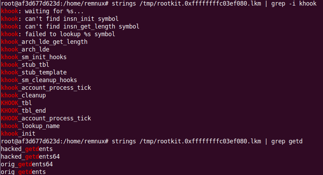Click the 'grep getd' command line
Image resolution: width=323 pixels, height=175 pixels.
(x=152, y=141)
